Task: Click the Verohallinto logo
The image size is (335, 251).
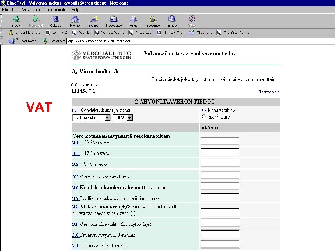Action: coord(101,55)
